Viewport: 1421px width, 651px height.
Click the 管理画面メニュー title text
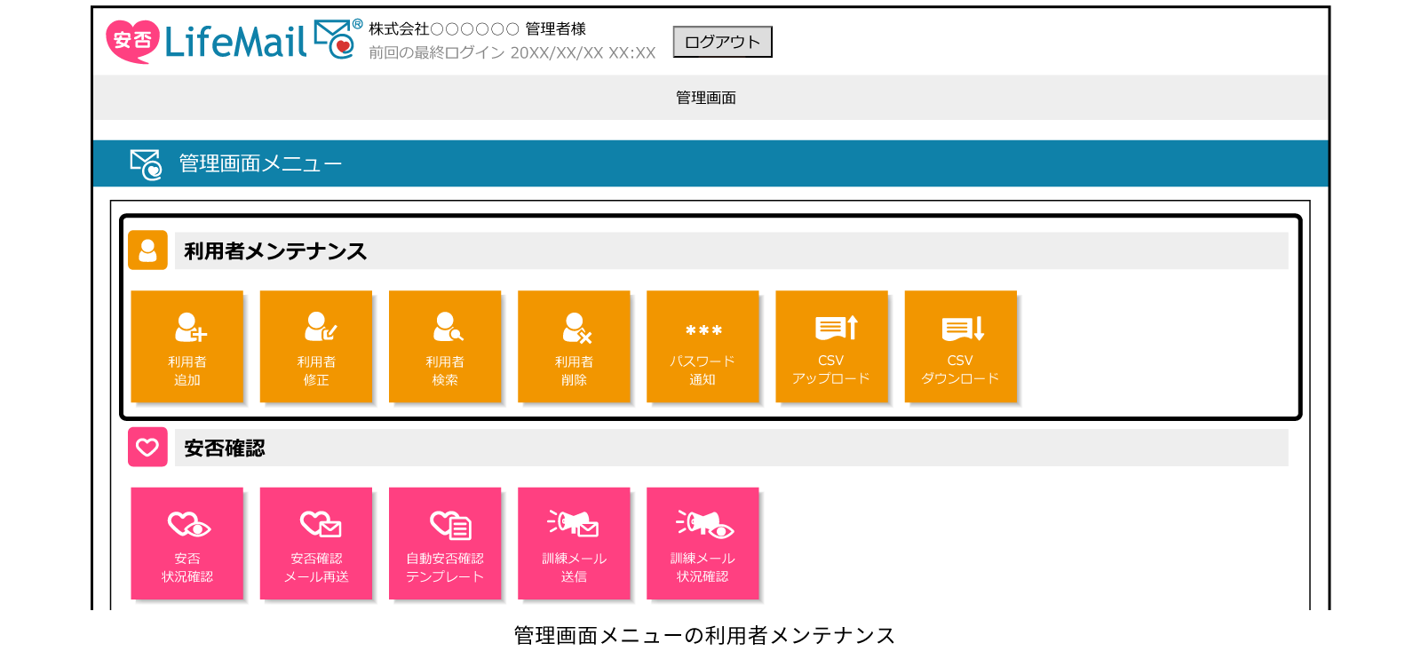click(x=260, y=163)
